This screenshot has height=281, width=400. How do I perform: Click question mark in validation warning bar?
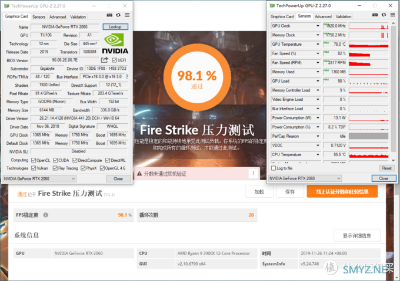coord(253,174)
